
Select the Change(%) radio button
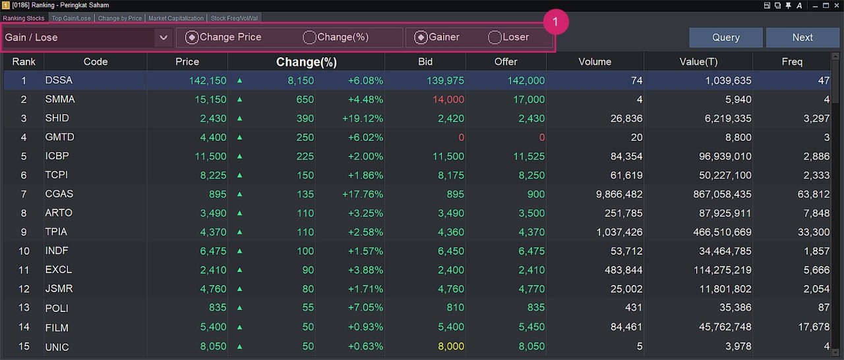click(309, 38)
